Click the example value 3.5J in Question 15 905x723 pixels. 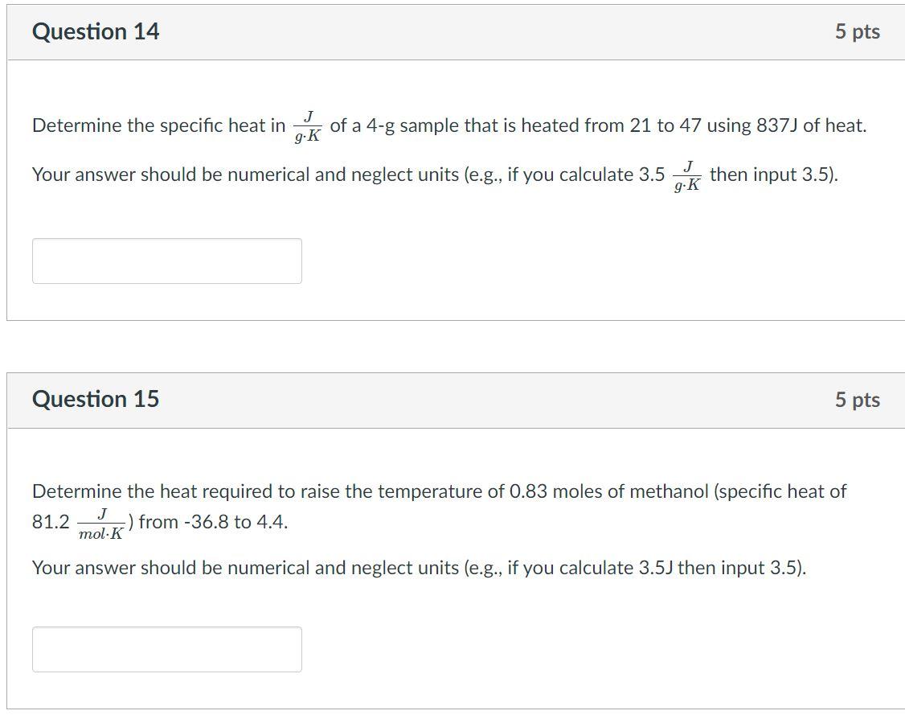pyautogui.click(x=657, y=567)
